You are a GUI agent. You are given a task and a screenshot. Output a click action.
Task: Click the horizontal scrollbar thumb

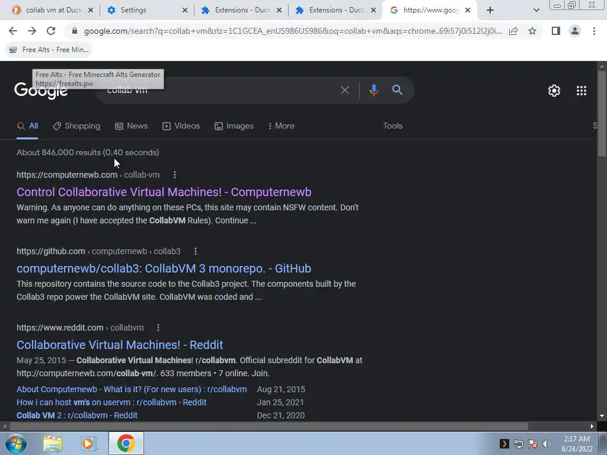[x=269, y=427]
